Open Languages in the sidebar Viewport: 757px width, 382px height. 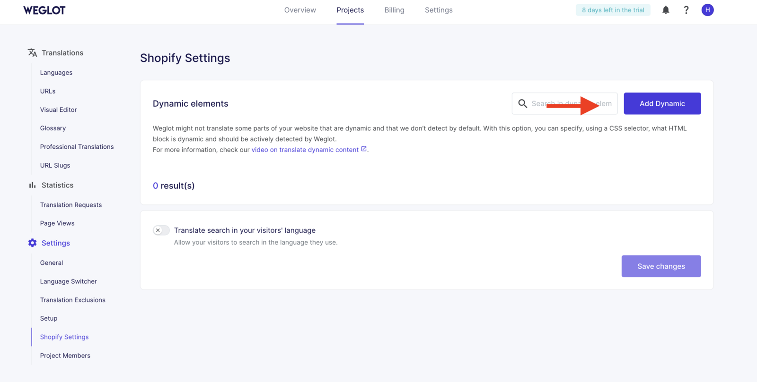click(56, 73)
